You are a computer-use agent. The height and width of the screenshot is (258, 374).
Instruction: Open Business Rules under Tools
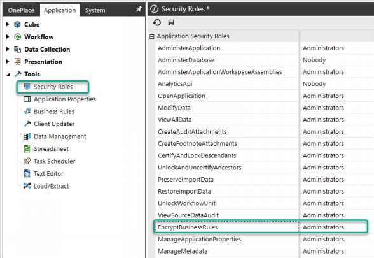(49, 111)
